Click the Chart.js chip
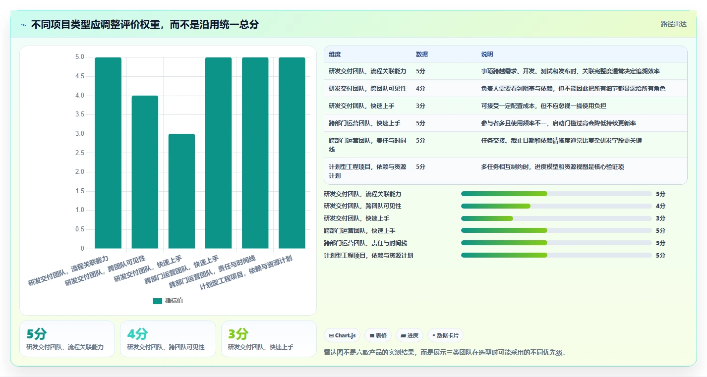The height and width of the screenshot is (377, 707). tap(343, 335)
